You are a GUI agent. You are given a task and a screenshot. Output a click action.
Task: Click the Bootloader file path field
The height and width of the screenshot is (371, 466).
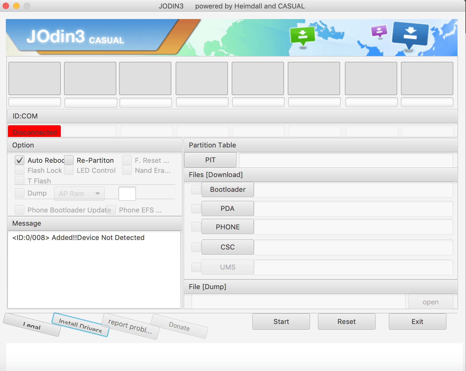point(354,189)
